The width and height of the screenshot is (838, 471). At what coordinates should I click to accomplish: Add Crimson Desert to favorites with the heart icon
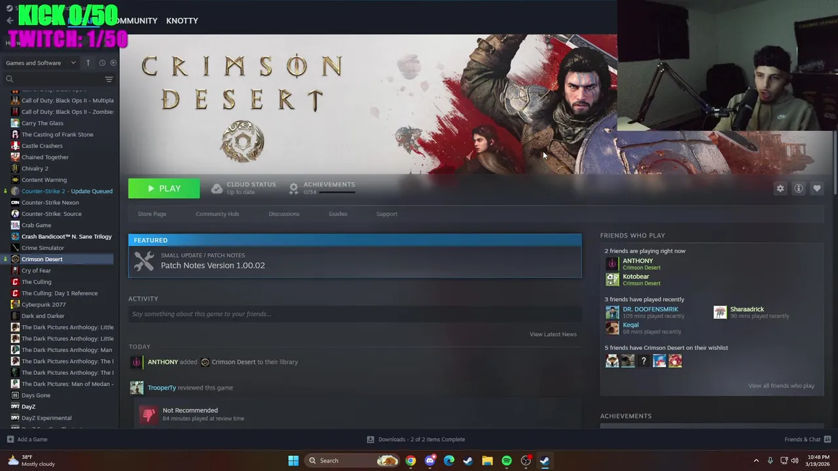[x=816, y=188]
